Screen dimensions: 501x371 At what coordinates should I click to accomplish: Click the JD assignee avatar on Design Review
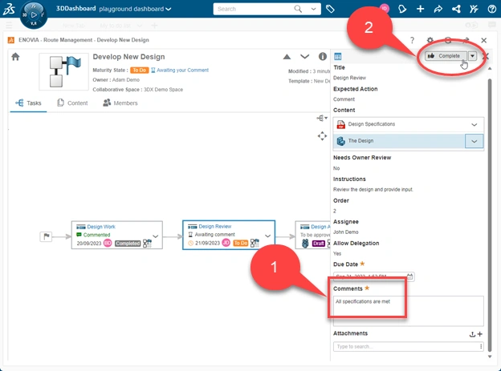[226, 243]
